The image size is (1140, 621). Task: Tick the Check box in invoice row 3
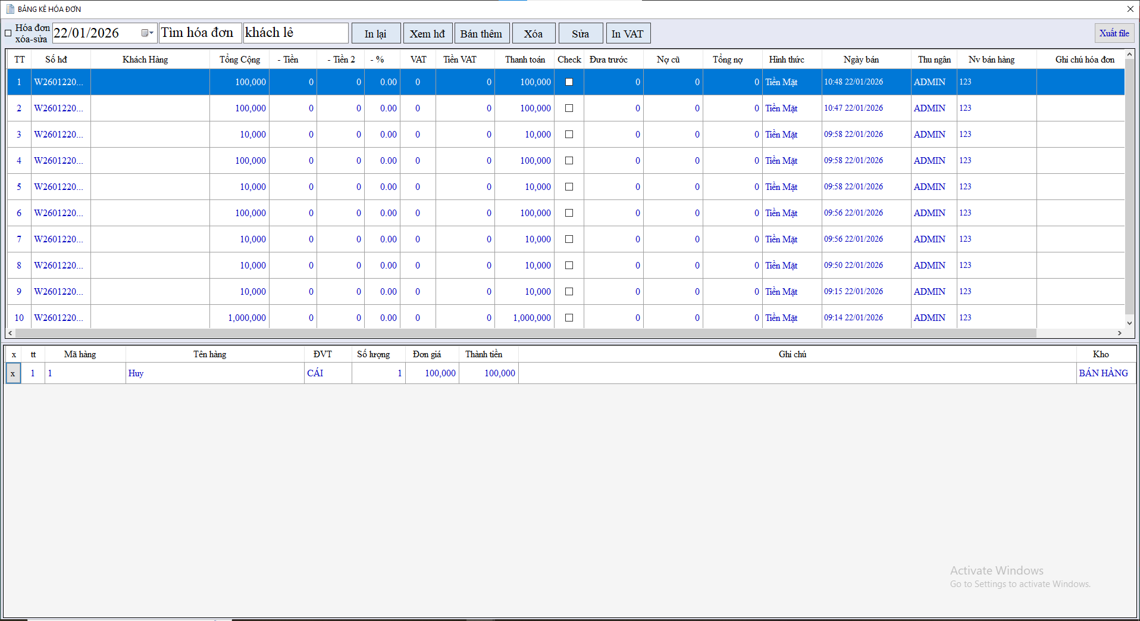(x=569, y=135)
